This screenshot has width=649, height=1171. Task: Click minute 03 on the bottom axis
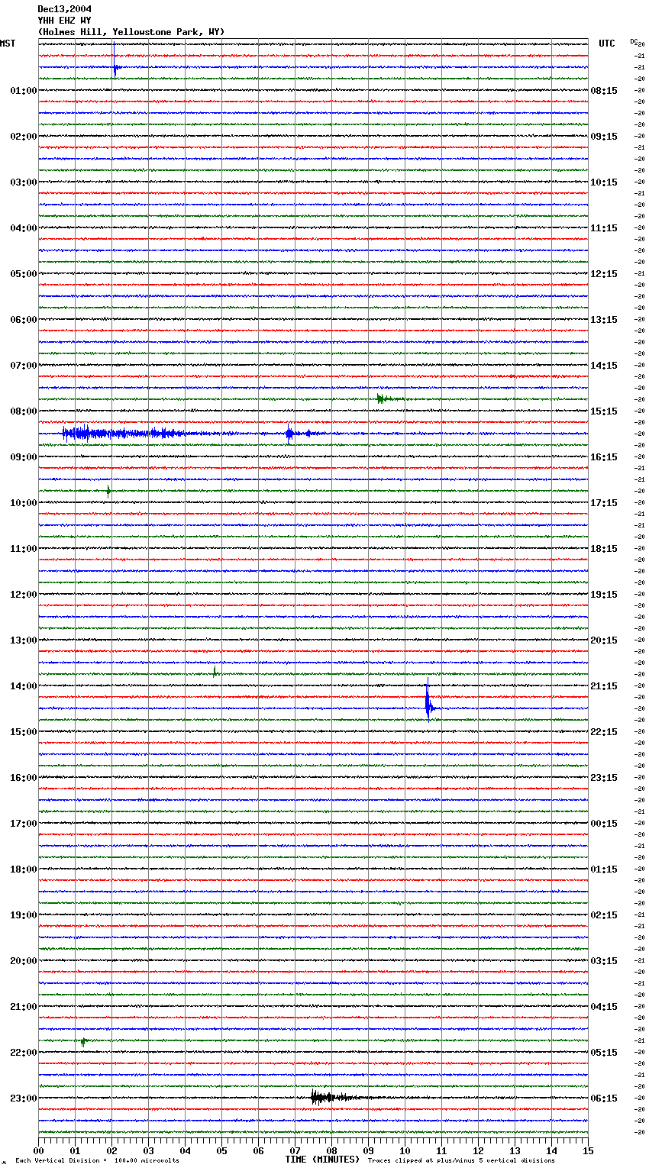click(x=148, y=1150)
